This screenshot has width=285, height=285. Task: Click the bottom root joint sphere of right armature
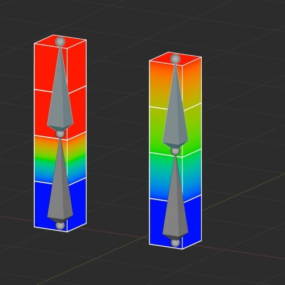(x=175, y=243)
